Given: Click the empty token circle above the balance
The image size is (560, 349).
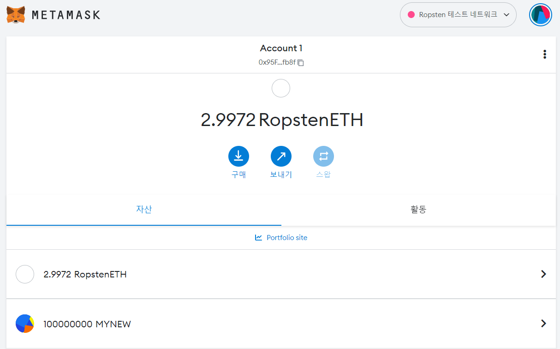Looking at the screenshot, I should pos(281,88).
